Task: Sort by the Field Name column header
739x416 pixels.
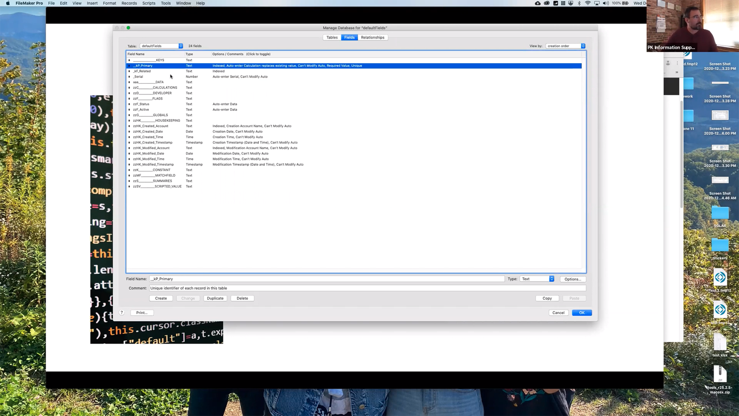Action: pos(136,54)
